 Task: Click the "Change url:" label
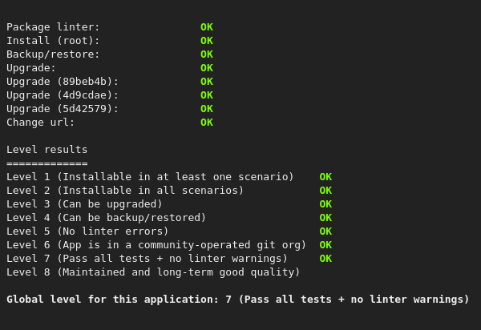pyautogui.click(x=40, y=123)
